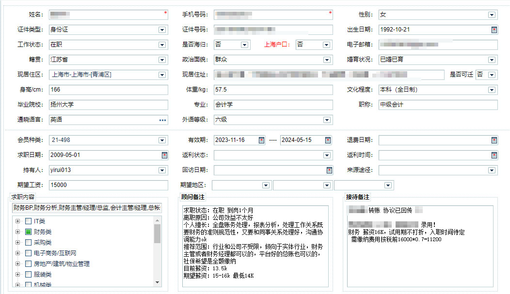Check the IT类 checkbox

pos(28,221)
